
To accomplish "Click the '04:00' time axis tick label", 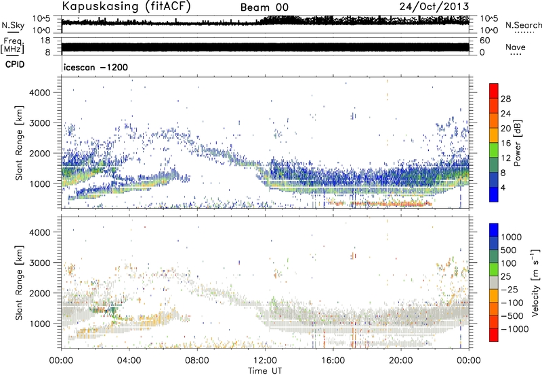I will click(129, 361).
